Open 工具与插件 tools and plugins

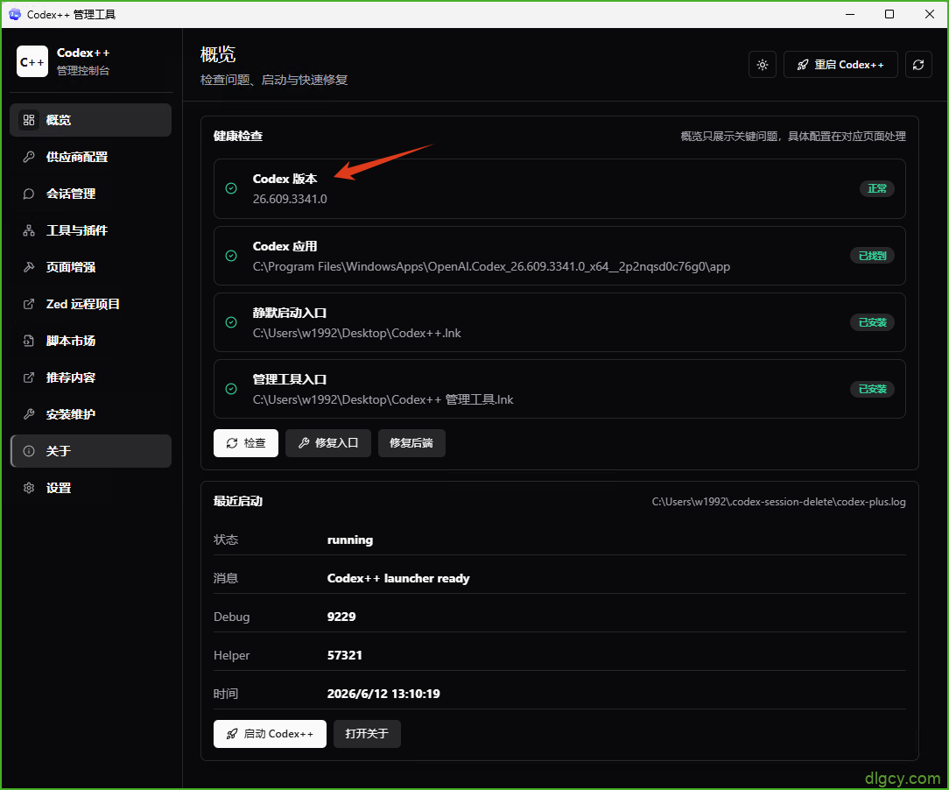click(91, 230)
